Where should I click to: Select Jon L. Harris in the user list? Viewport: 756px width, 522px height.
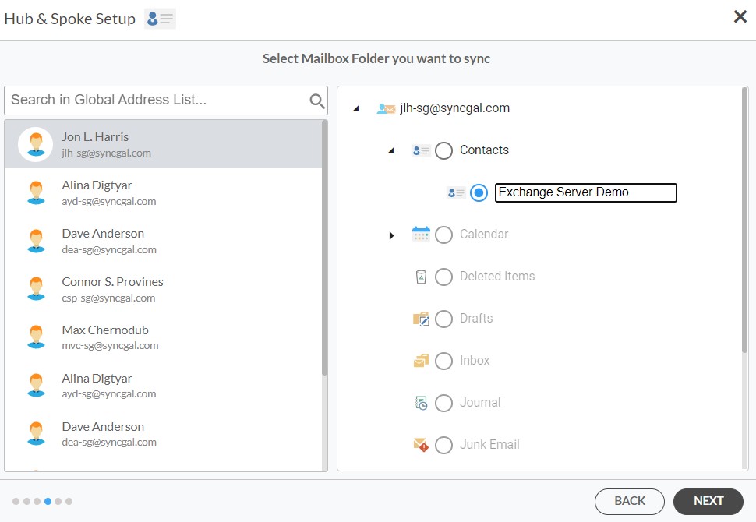(163, 144)
